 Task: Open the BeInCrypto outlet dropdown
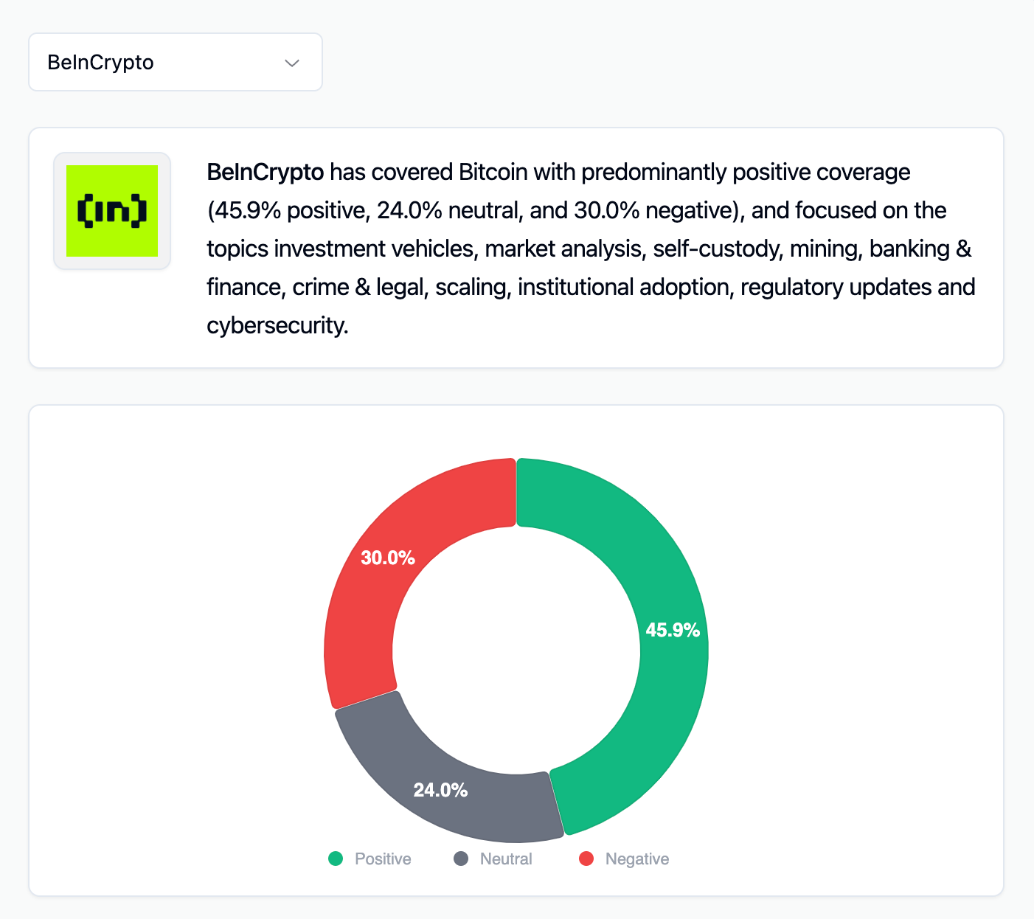pyautogui.click(x=175, y=63)
